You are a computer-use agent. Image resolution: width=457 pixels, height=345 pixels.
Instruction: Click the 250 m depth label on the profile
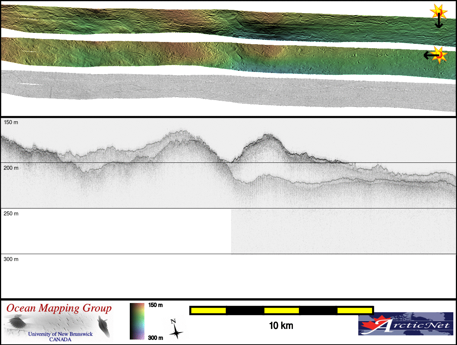[11, 214]
